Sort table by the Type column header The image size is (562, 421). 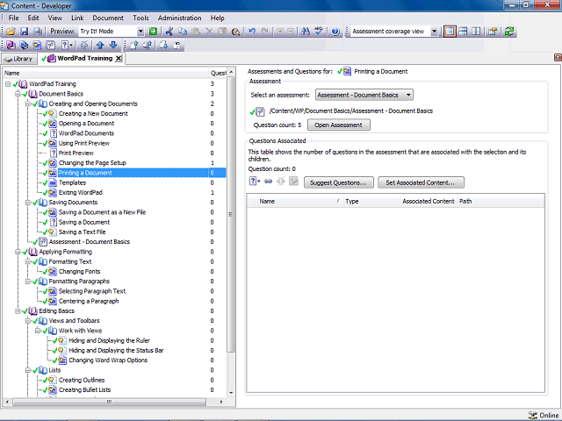pyautogui.click(x=371, y=202)
